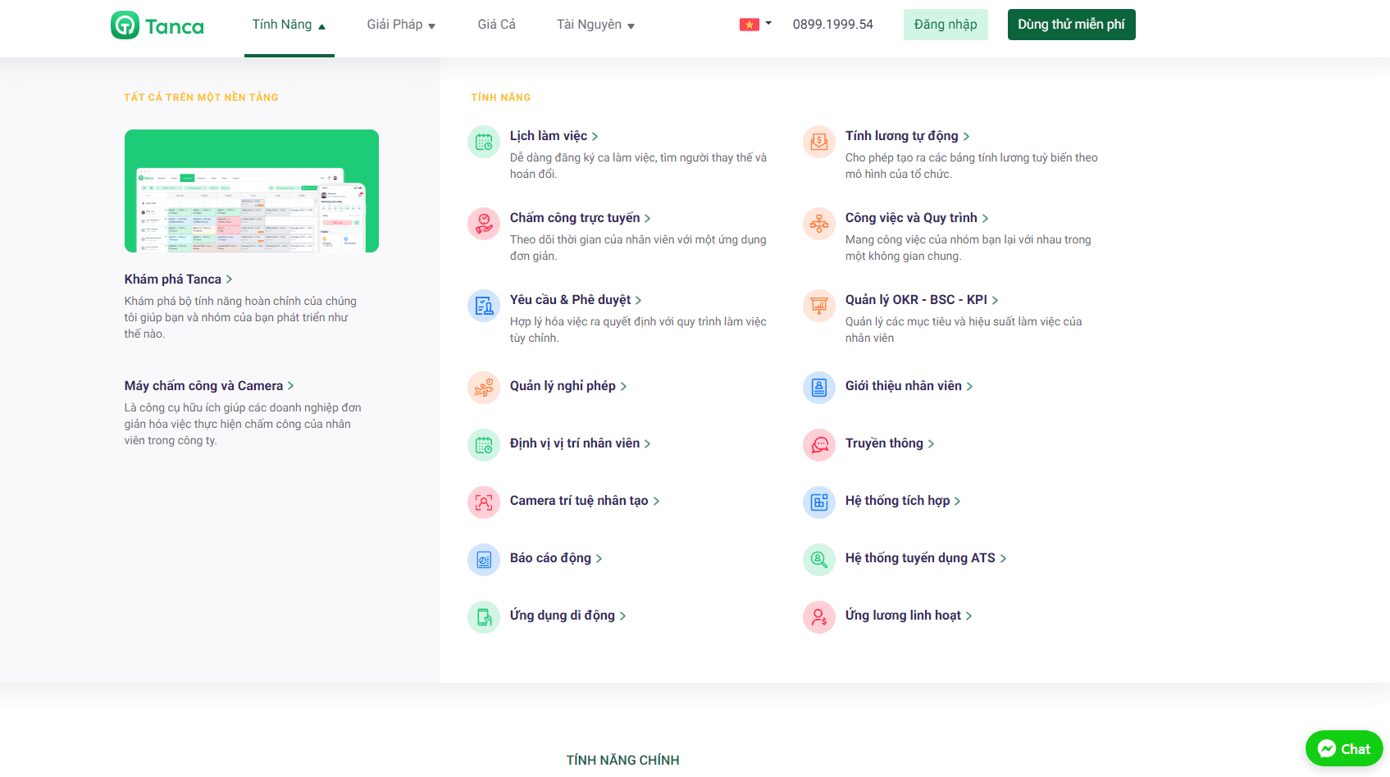Click the Hệ thống tuyển dụng ATS icon
This screenshot has height=777, width=1390.
click(x=818, y=560)
